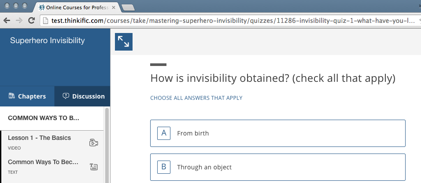
Task: Click the text icon beside Common Ways lesson
Action: tap(93, 167)
